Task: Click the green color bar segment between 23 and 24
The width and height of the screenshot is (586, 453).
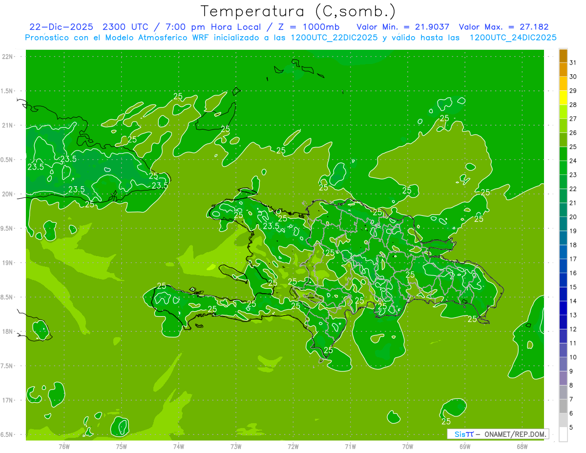Action: pyautogui.click(x=563, y=168)
